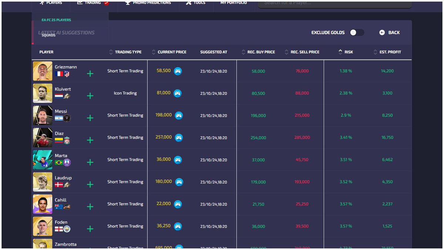Select EA FC 25 Players submenu entry
Viewport: 444px width, 250px height.
pos(56,20)
